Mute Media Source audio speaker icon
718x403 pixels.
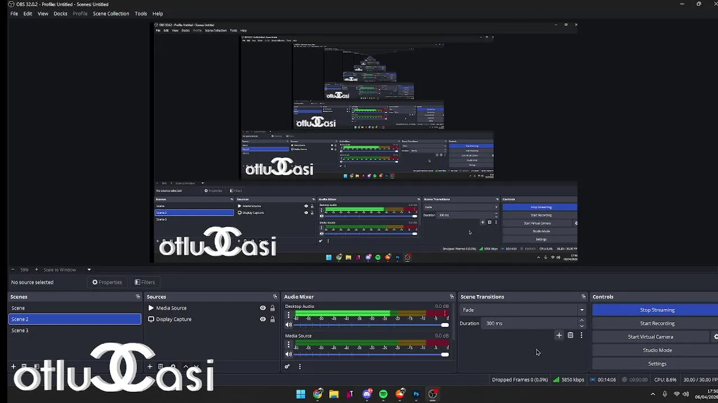[288, 354]
